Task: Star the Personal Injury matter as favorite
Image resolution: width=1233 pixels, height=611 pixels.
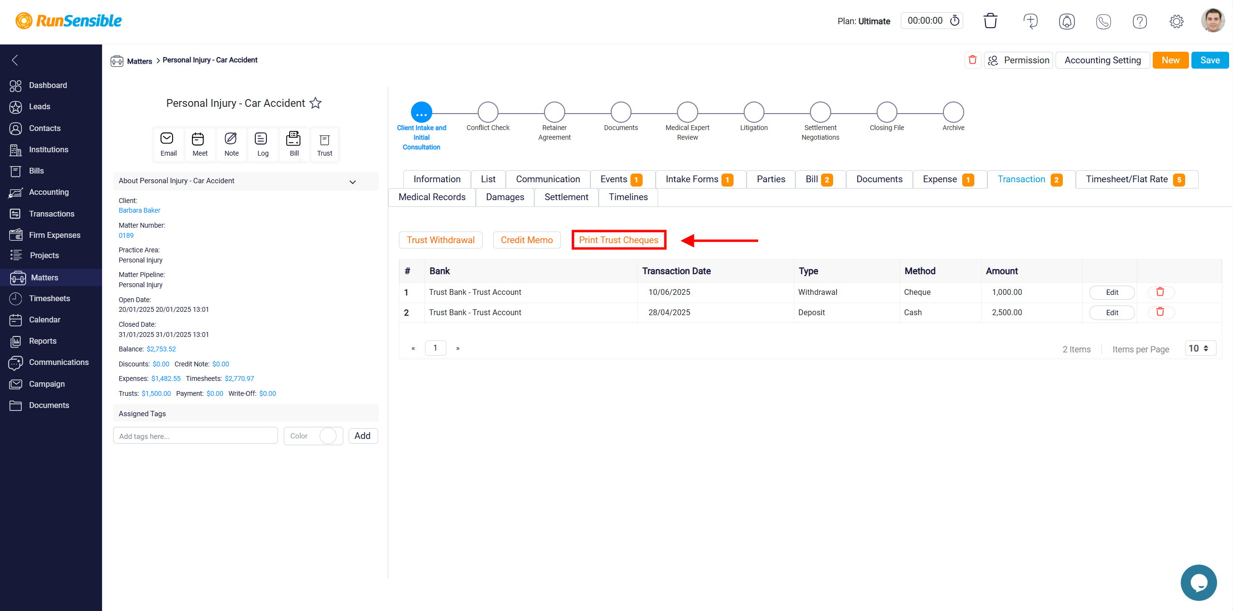Action: (x=315, y=103)
